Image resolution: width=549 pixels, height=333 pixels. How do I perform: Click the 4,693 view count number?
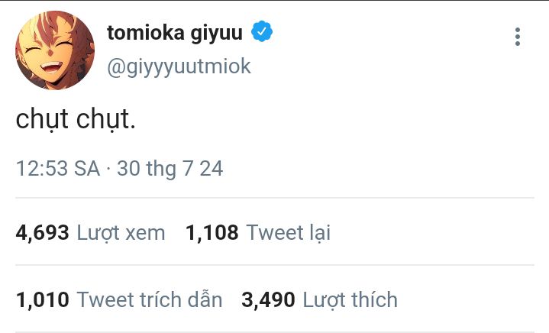point(42,232)
